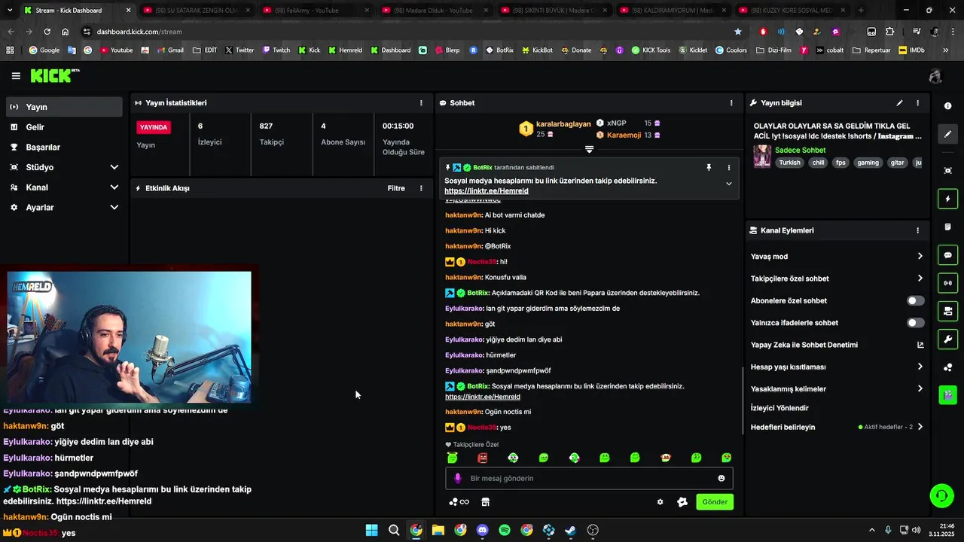Image resolution: width=964 pixels, height=542 pixels.
Task: Click the karalarbaglayan top gifter name
Action: pos(563,124)
